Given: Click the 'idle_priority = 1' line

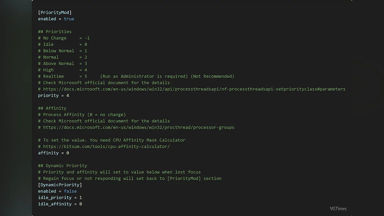Looking at the screenshot, I should tap(60, 198).
